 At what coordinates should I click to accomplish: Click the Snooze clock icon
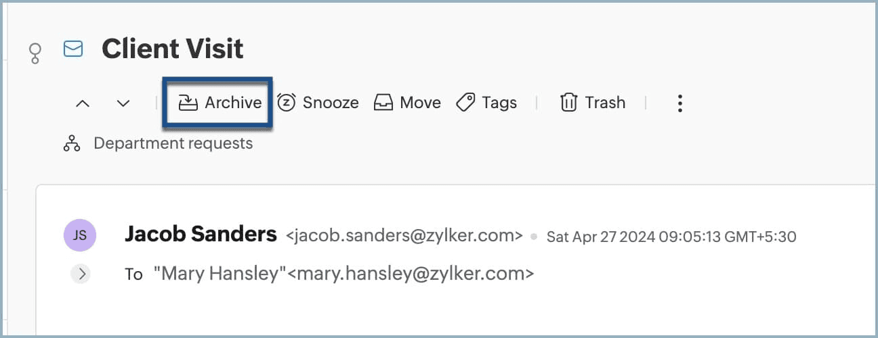(287, 103)
